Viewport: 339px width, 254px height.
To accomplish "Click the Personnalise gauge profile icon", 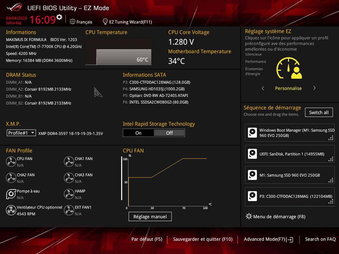I will pos(289,68).
